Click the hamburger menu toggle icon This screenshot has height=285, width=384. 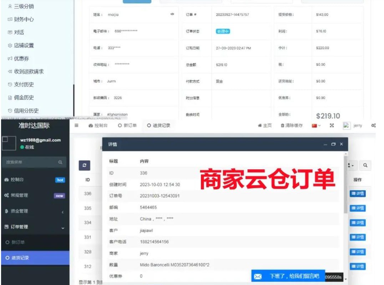point(76,126)
